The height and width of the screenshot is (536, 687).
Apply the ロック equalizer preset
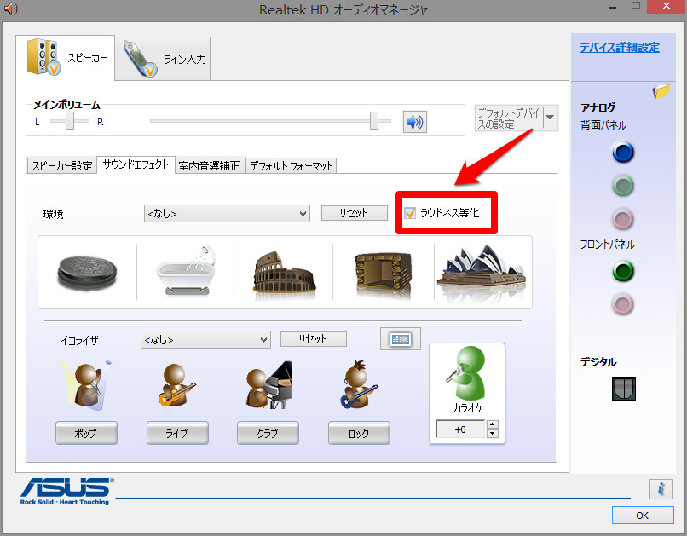(359, 433)
